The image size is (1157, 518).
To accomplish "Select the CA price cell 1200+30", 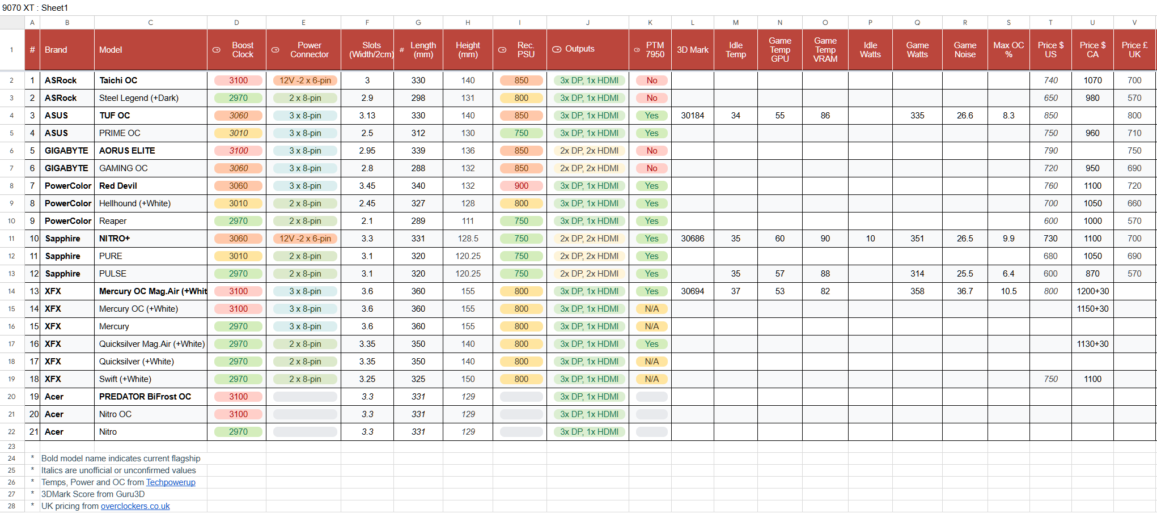I will tap(1092, 291).
